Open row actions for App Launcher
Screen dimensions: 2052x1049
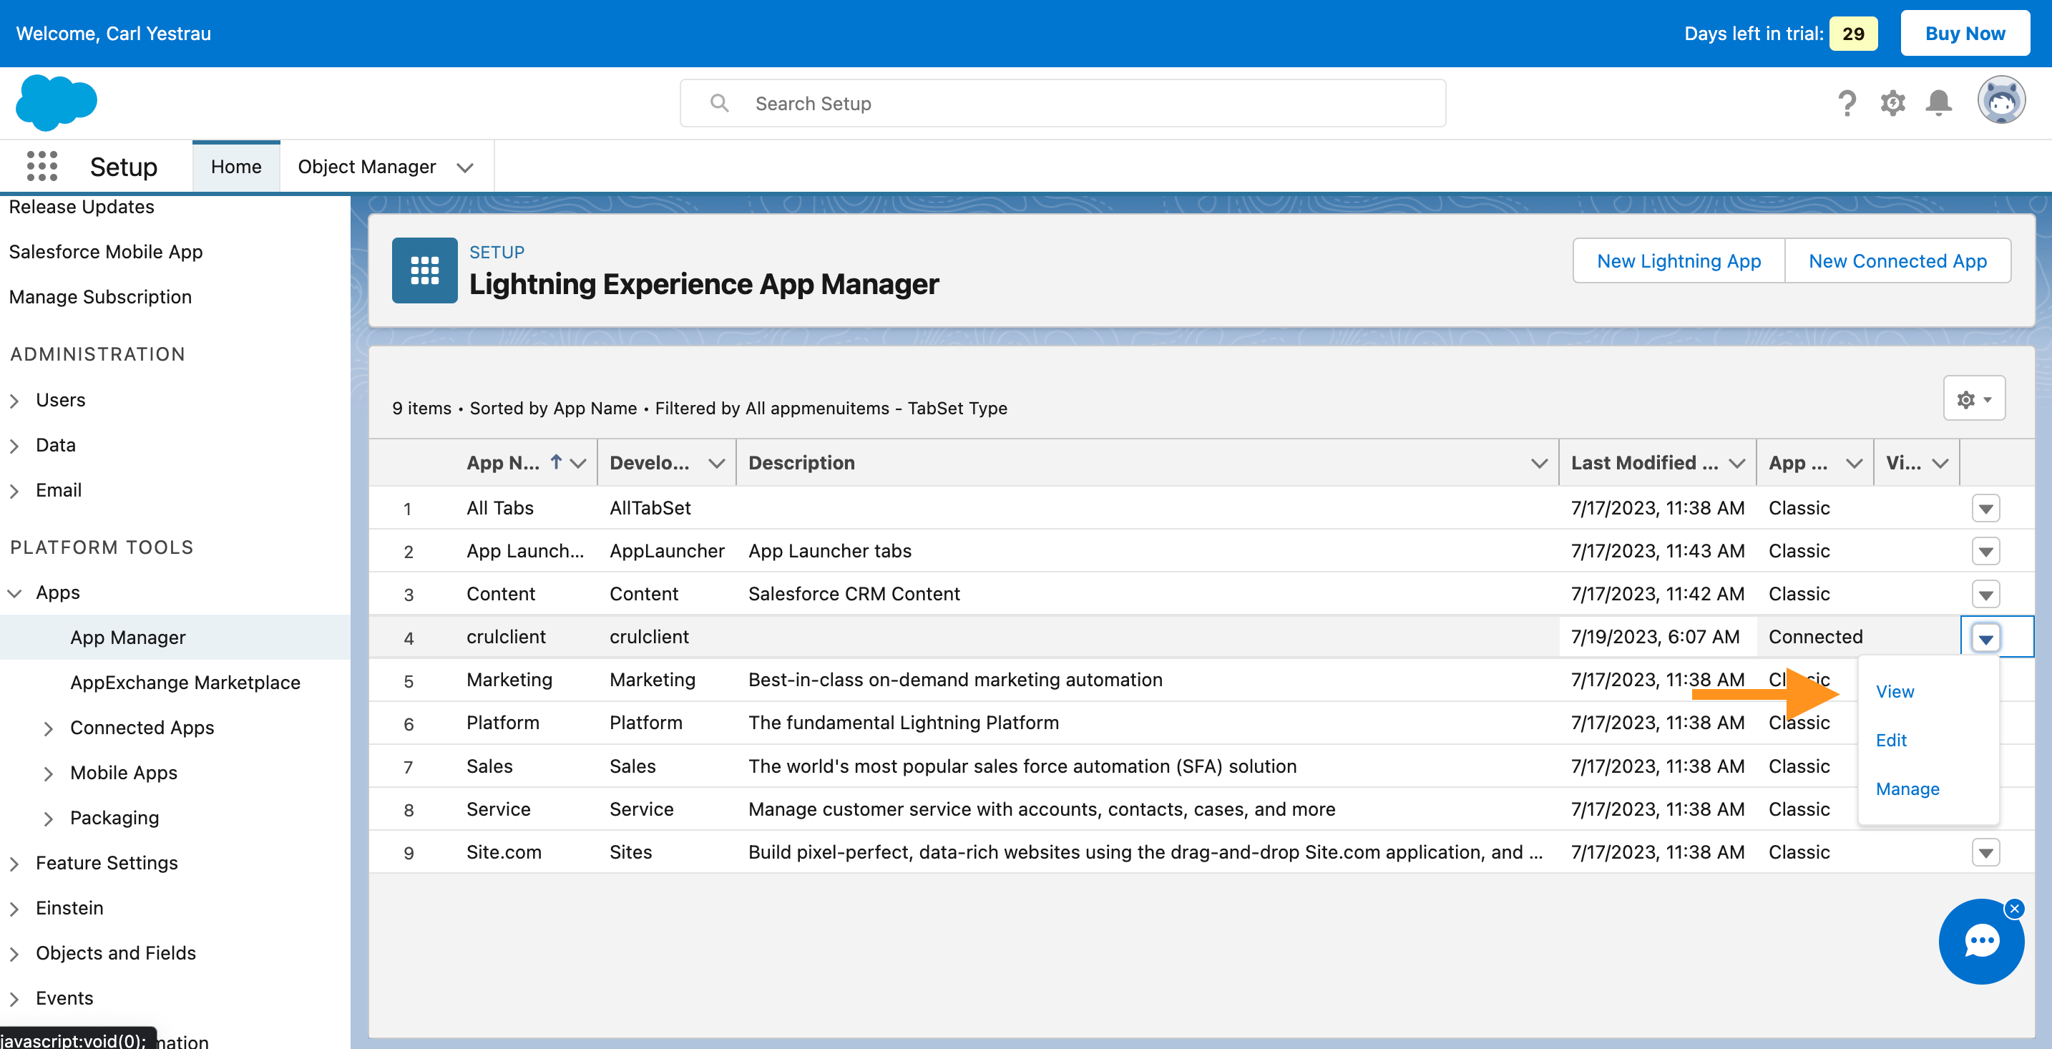[x=1986, y=551]
